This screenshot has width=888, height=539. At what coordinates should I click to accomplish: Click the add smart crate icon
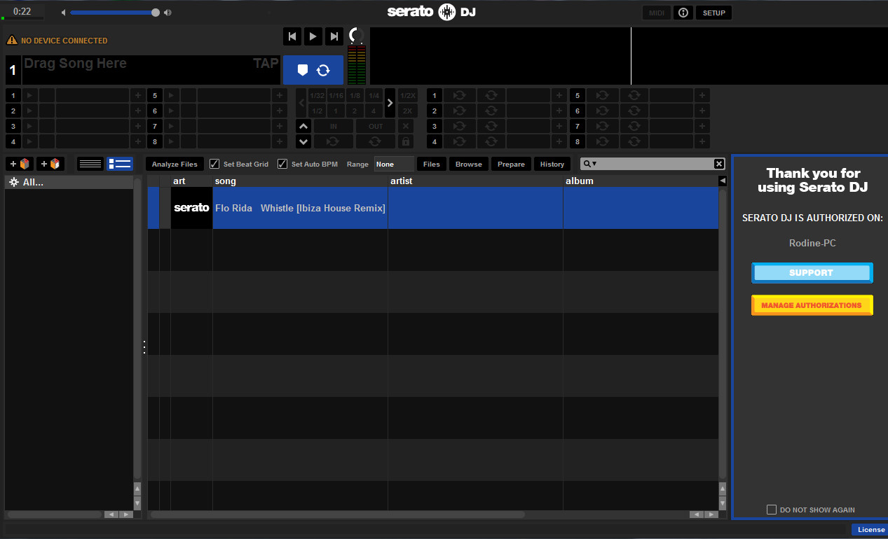tap(50, 164)
